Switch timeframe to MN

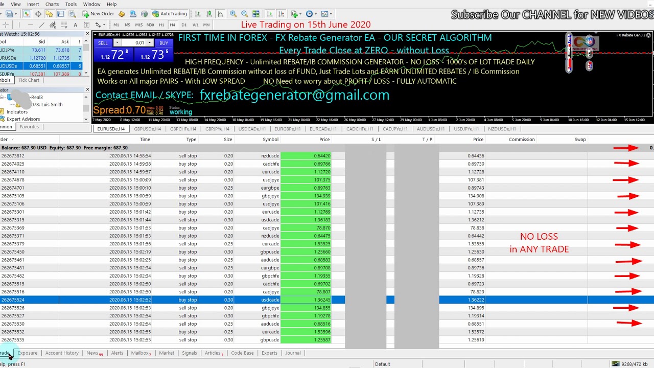206,25
